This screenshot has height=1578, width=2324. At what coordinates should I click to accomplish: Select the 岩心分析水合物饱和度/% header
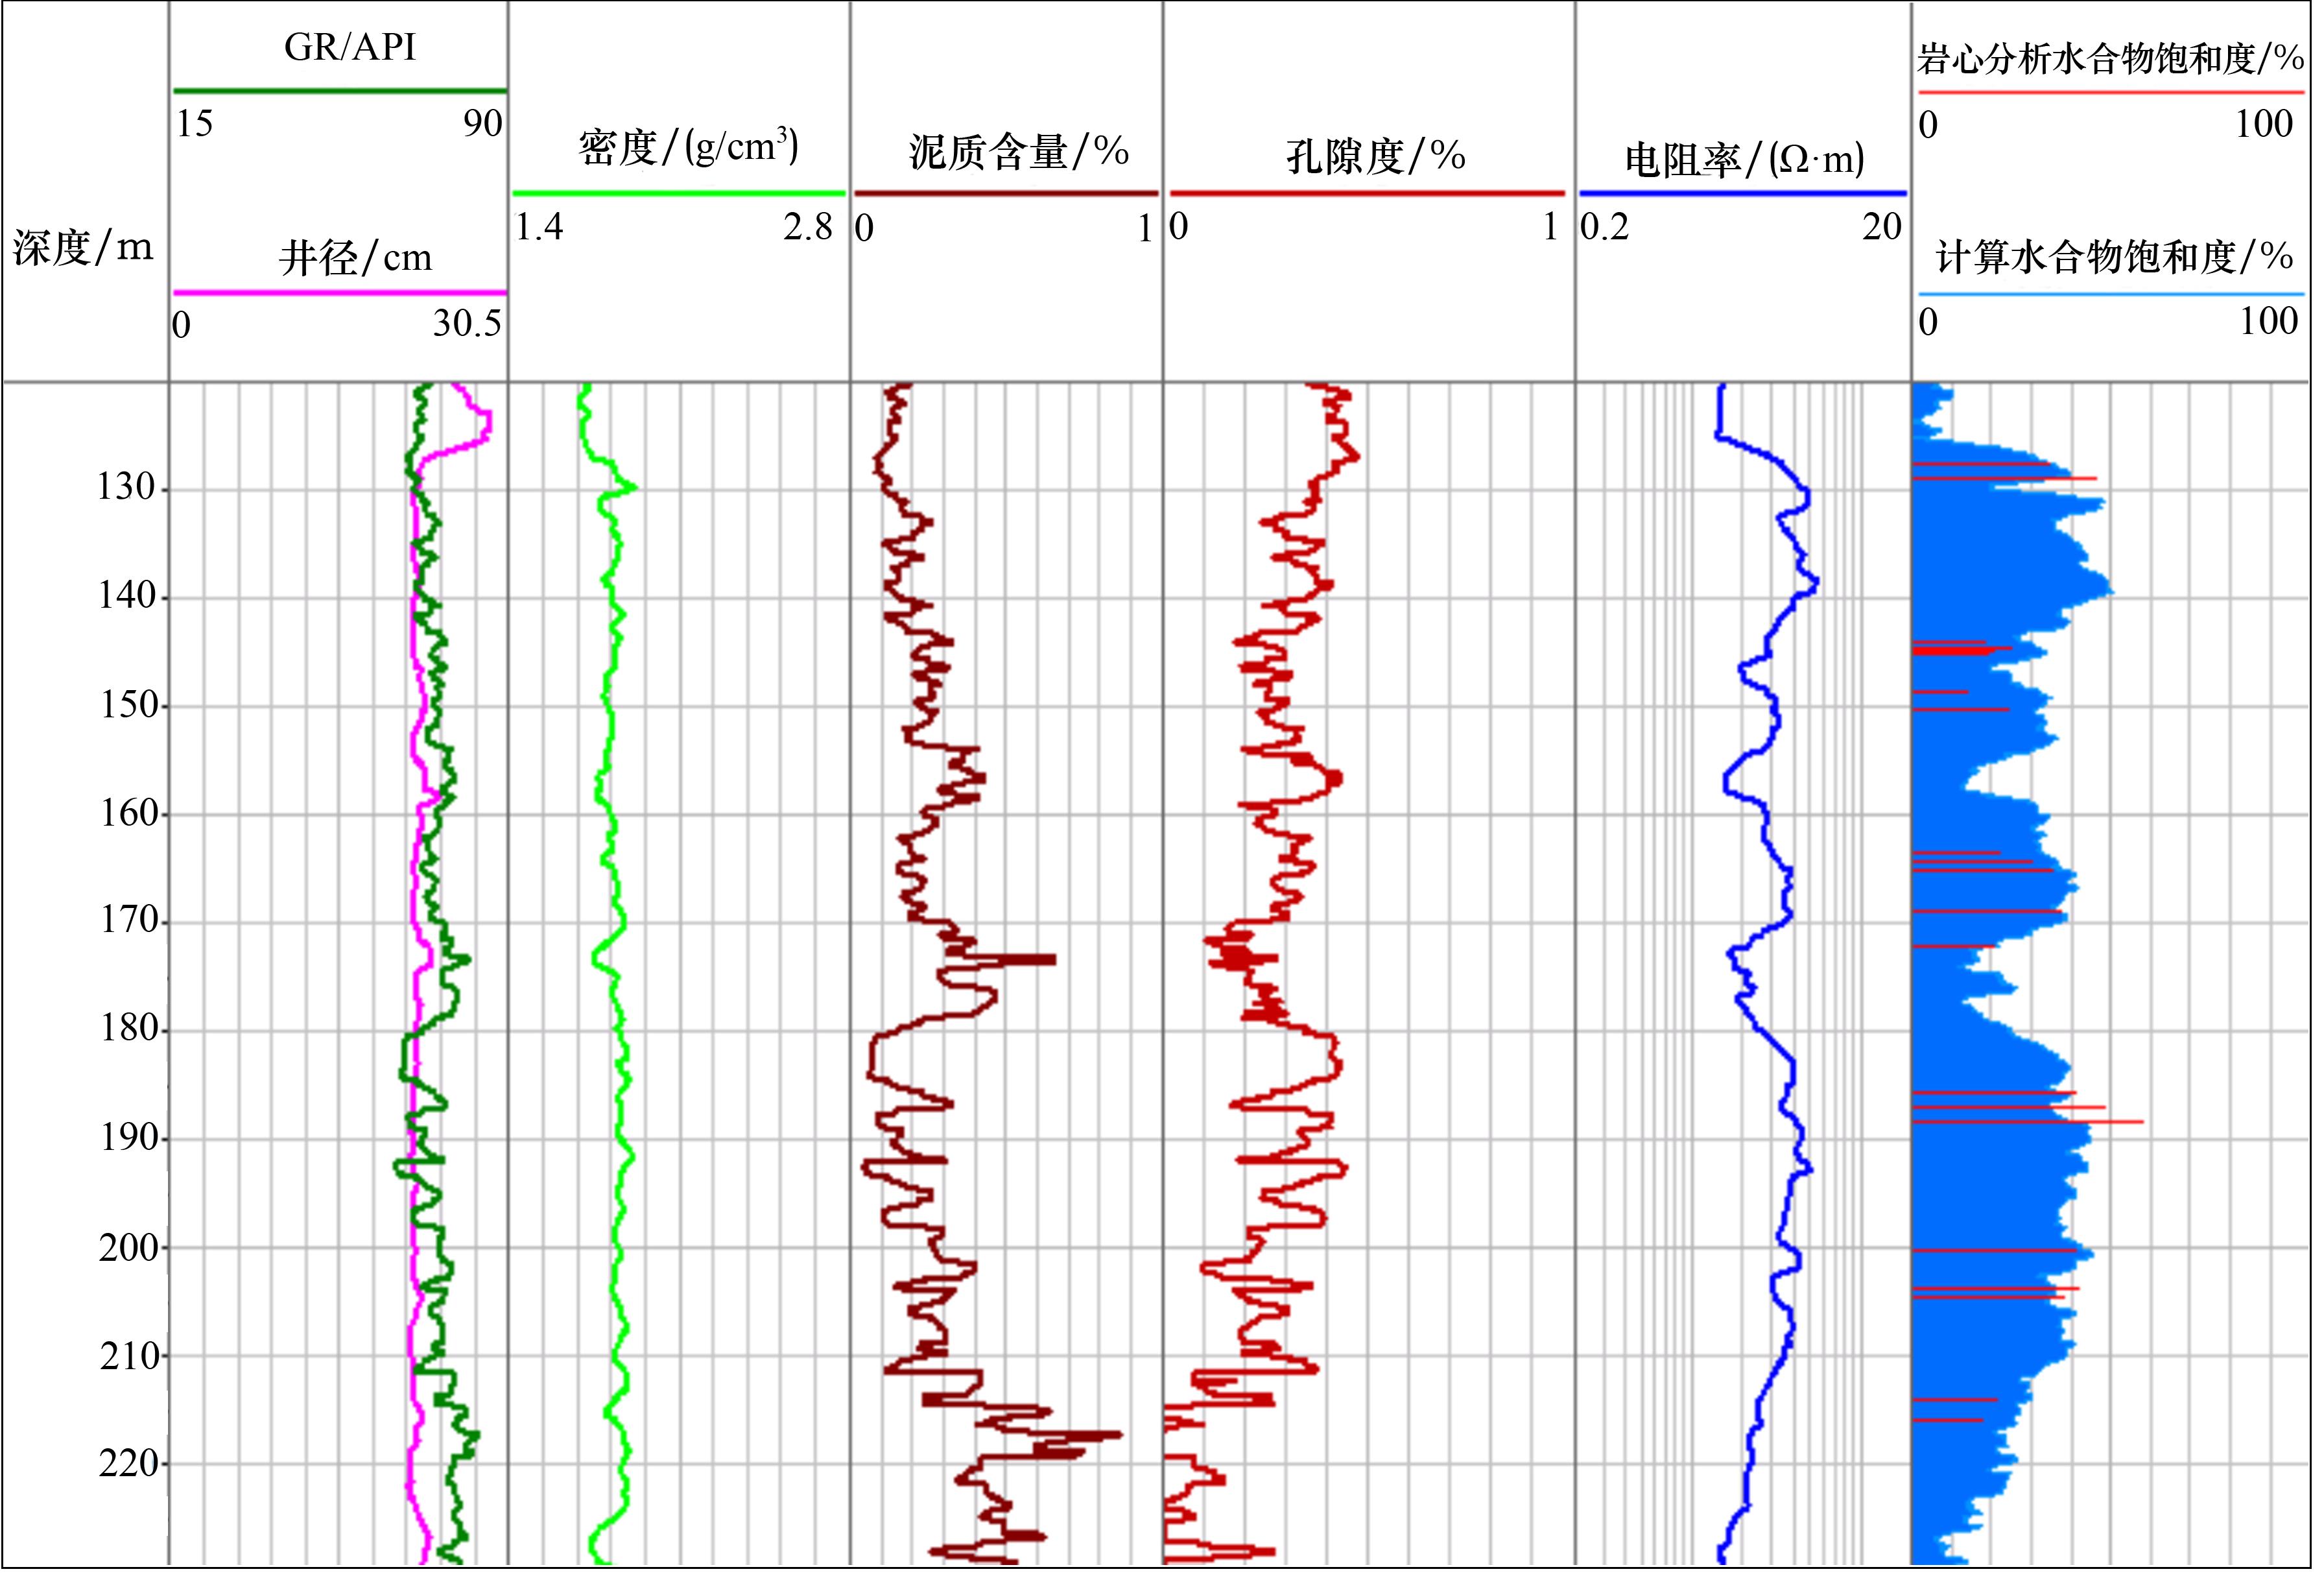2111,59
